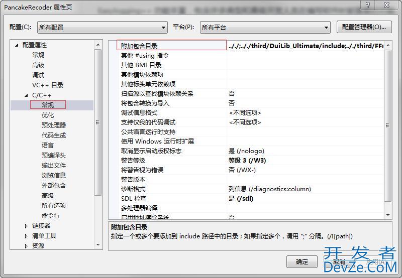Screen dimensions: 402x278
Task: Click the 附加包含目录 value with DuiLib_Ultimate path
Action: (x=306, y=46)
